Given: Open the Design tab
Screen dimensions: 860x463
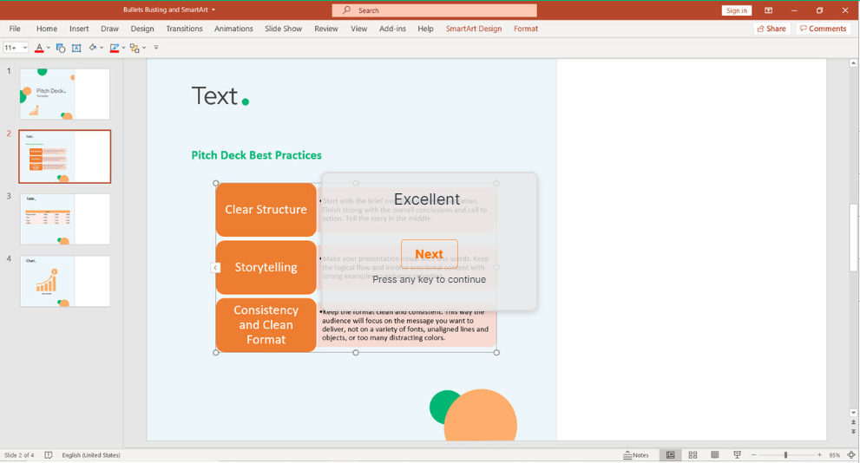Looking at the screenshot, I should 142,29.
